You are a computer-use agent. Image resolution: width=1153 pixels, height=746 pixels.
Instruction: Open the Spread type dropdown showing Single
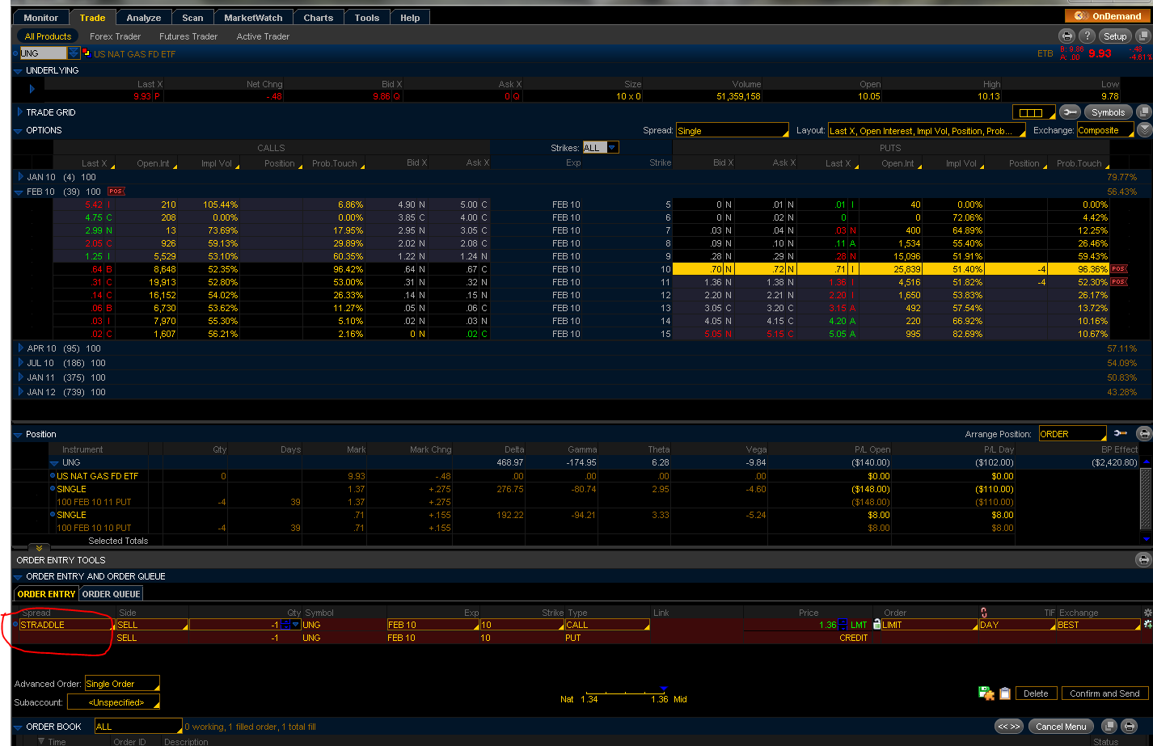coord(732,130)
